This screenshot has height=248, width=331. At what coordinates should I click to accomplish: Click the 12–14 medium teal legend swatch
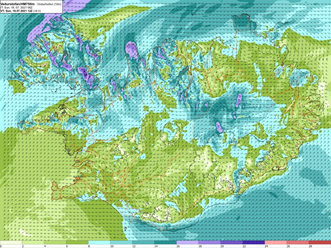point(144,243)
